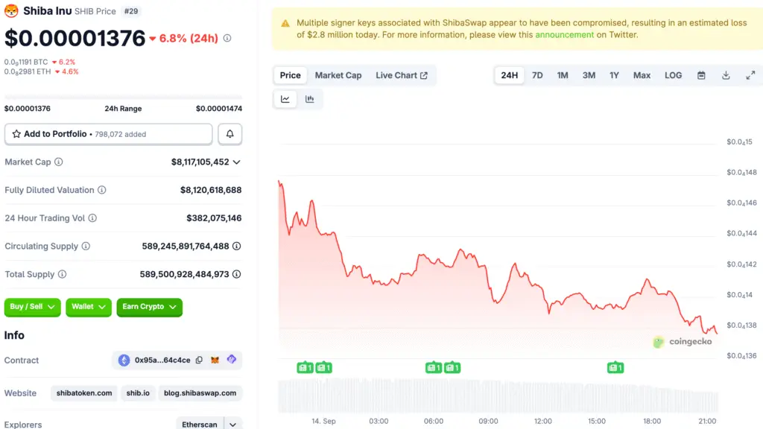
Task: Open the Etherscan explorer link
Action: (x=200, y=425)
